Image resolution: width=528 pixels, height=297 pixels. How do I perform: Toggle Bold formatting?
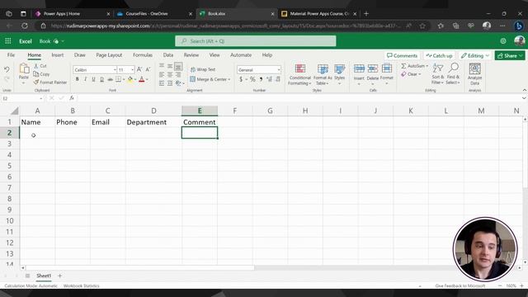[x=77, y=79]
